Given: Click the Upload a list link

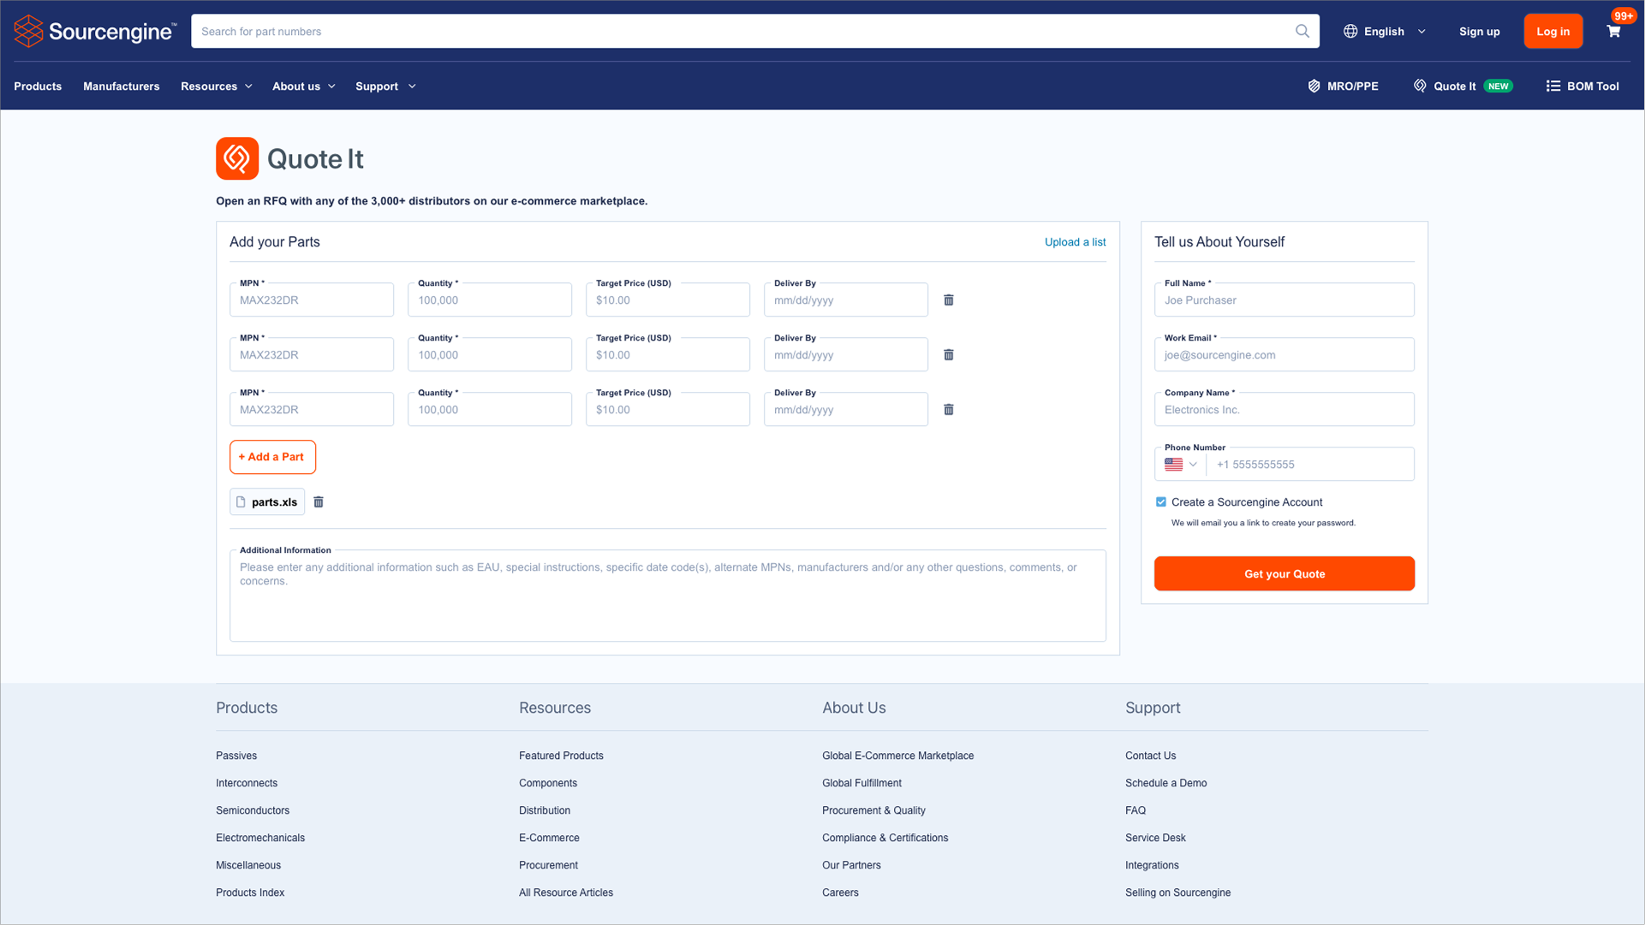Looking at the screenshot, I should pos(1075,242).
